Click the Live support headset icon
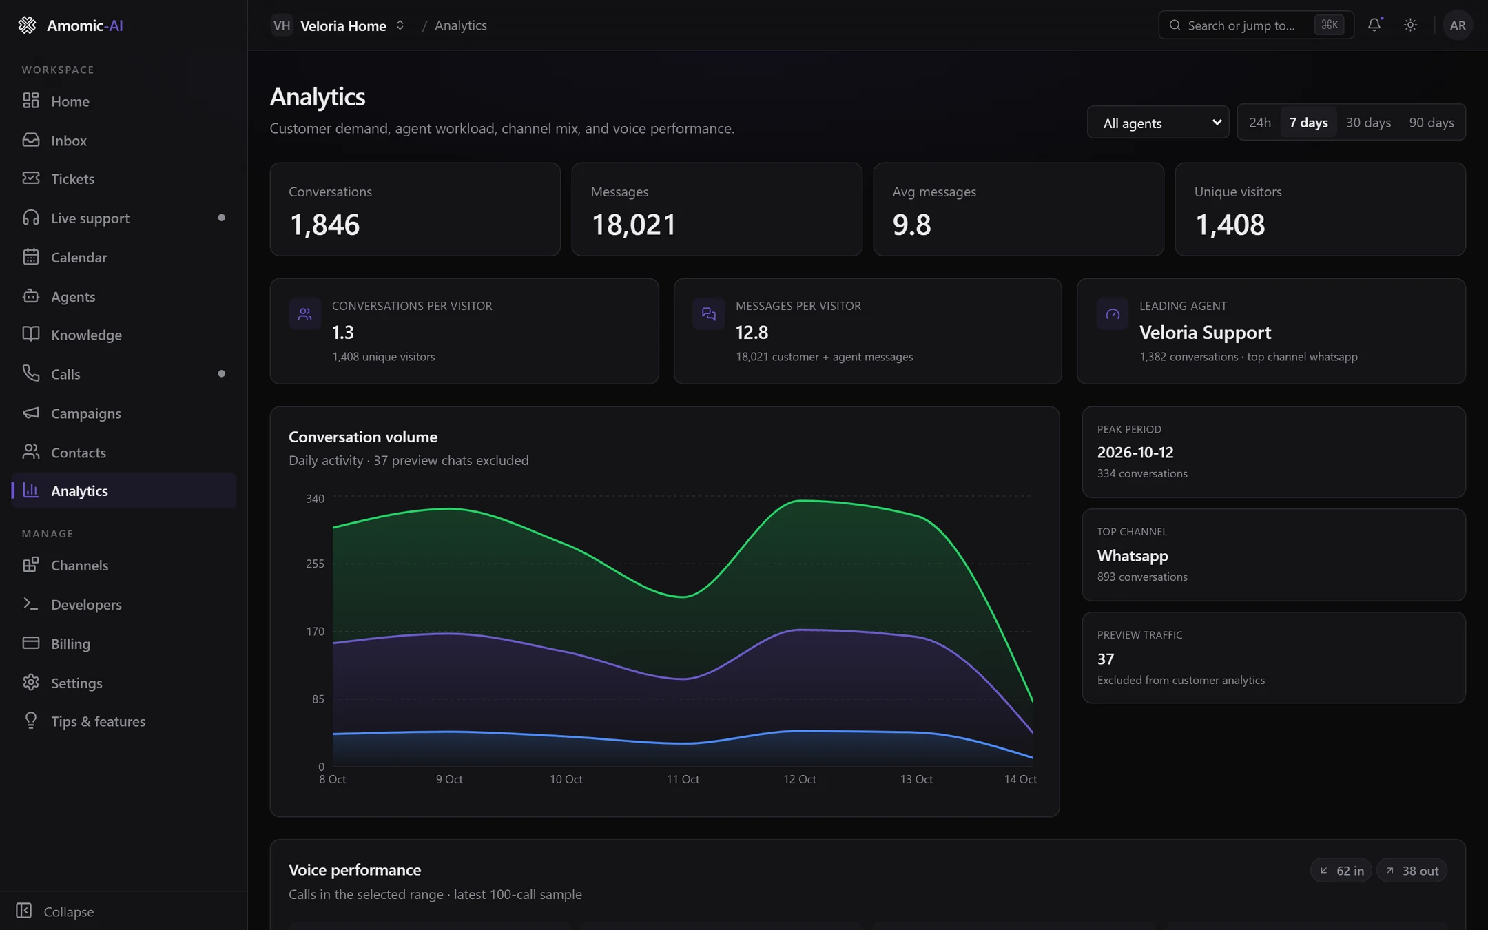Image resolution: width=1488 pixels, height=930 pixels. click(x=31, y=218)
